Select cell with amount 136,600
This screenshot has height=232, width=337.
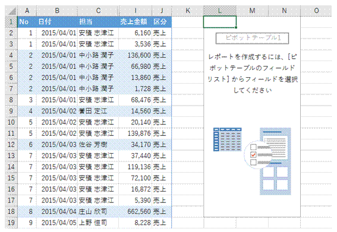coord(136,55)
